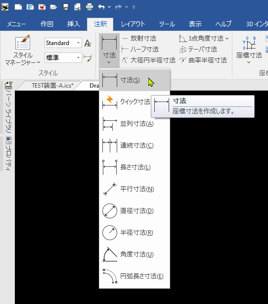Choose 連続寸法(C) from the dropdown menu
This screenshot has width=268, height=304.
tap(134, 146)
